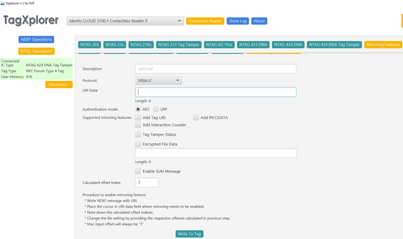Switch to the NTAG 203 tab
The image size is (403, 239).
(x=90, y=45)
